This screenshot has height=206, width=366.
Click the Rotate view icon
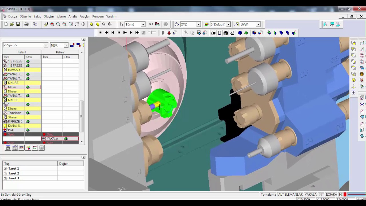tap(77, 24)
